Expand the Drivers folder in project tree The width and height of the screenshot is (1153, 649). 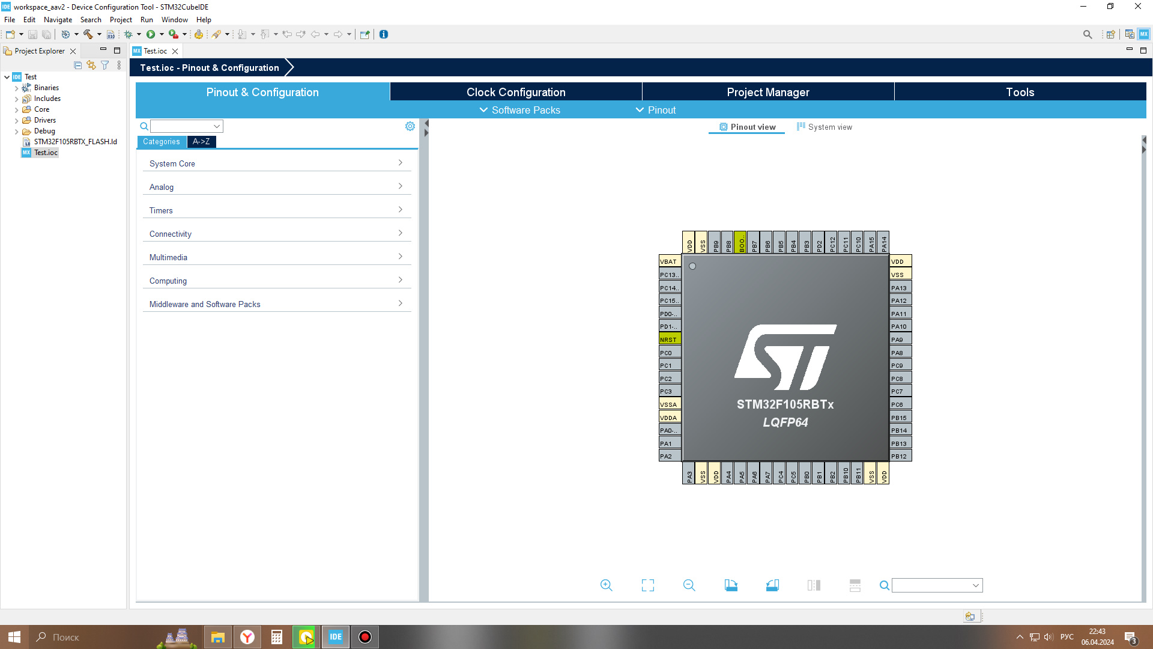point(16,120)
